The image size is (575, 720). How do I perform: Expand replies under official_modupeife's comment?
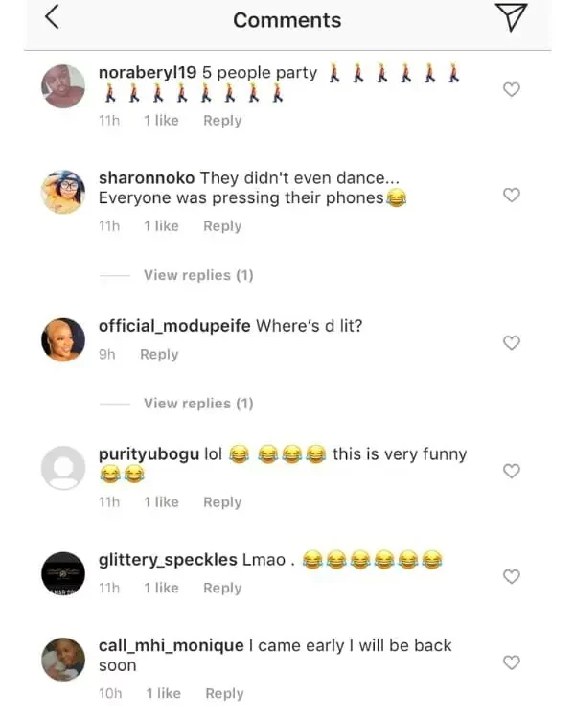[198, 404]
